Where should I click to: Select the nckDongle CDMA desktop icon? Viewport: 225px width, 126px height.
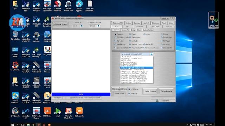click(x=37, y=83)
